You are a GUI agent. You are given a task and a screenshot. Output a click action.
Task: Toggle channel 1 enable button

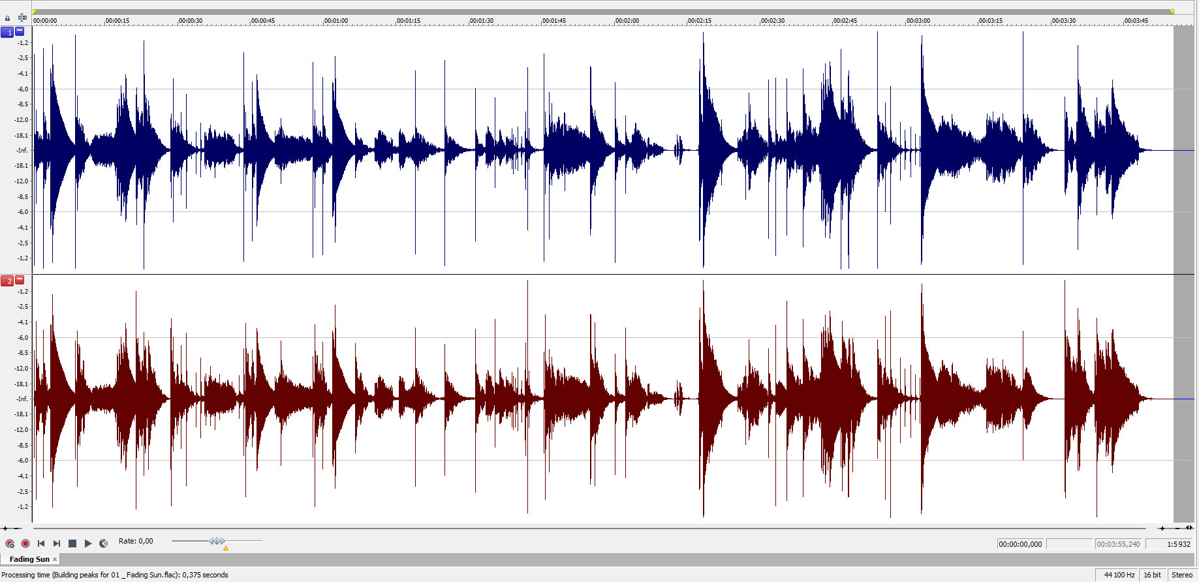pyautogui.click(x=7, y=32)
